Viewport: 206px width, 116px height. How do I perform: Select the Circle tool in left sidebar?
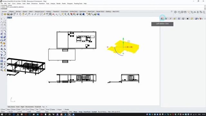(x=2, y=25)
